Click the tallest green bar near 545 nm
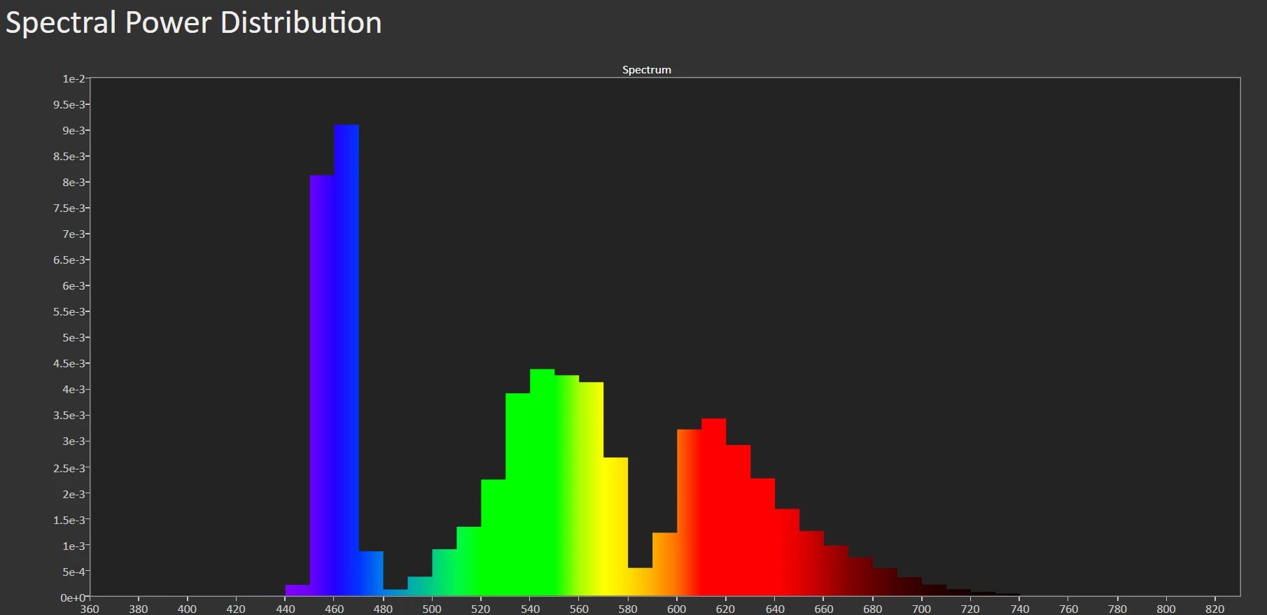 point(542,483)
